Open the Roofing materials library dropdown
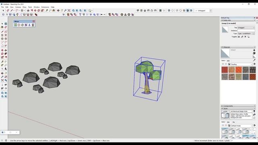258x145 pixels. pyautogui.click(x=241, y=64)
